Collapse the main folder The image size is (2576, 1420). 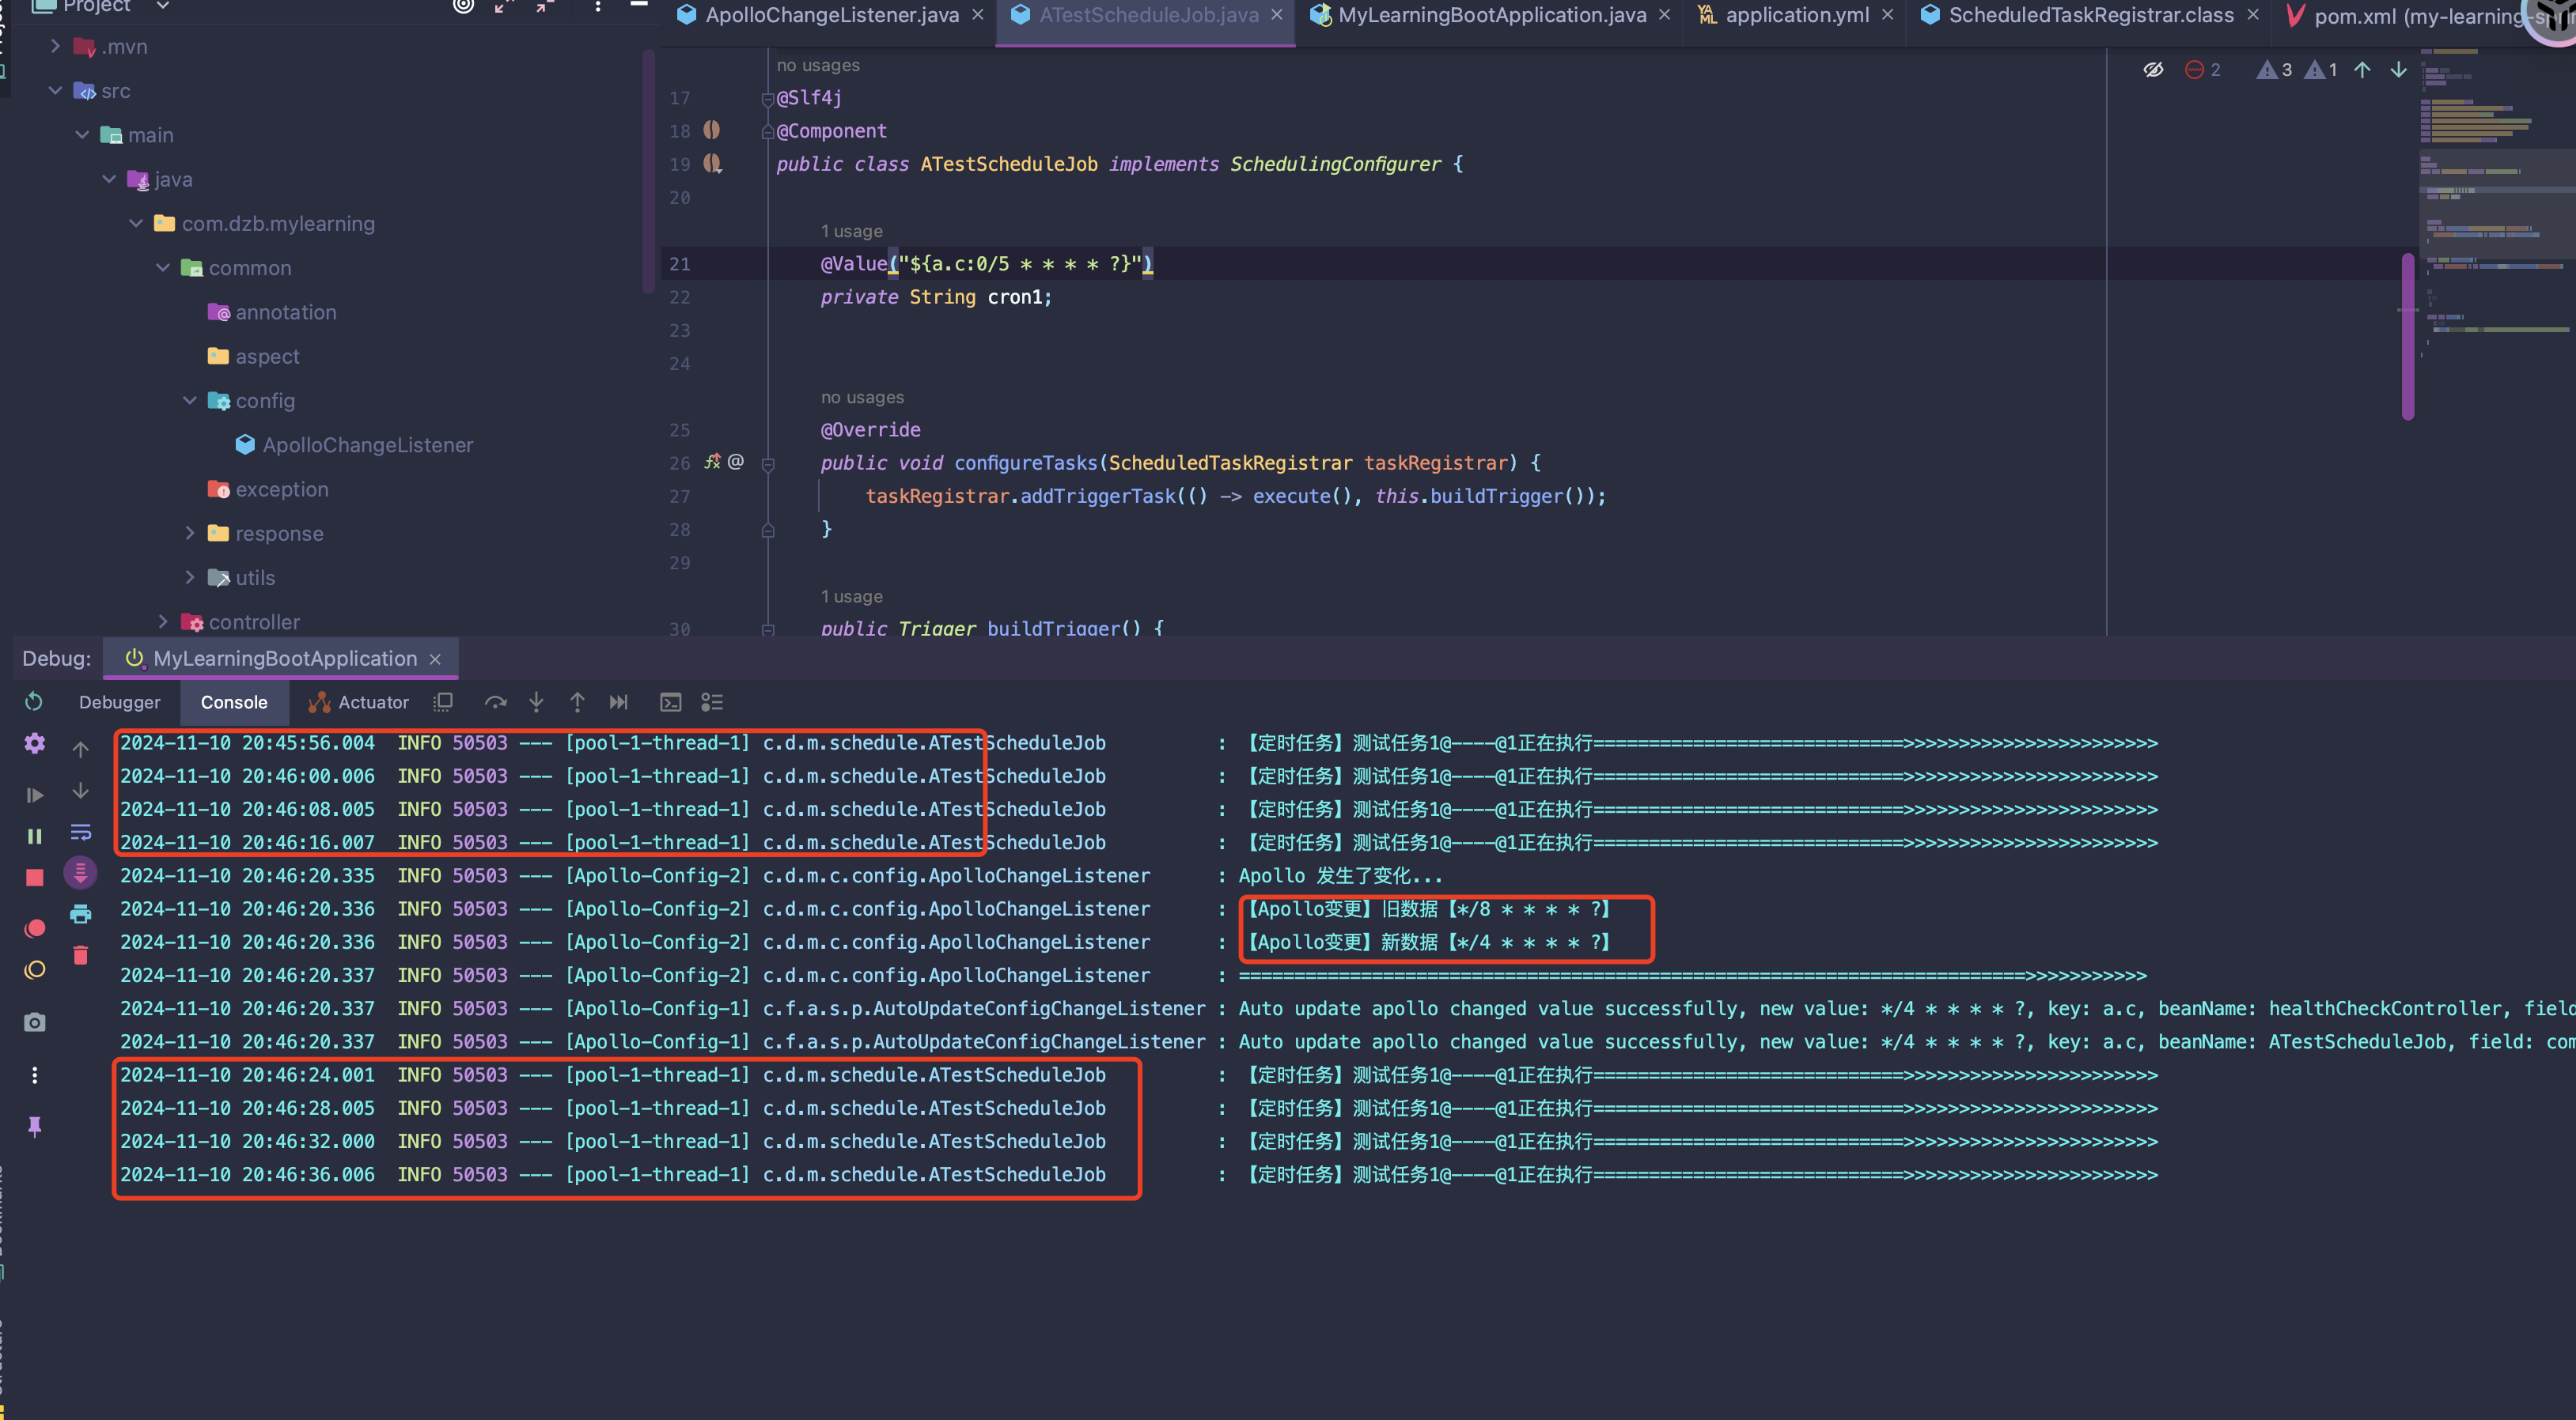click(82, 134)
